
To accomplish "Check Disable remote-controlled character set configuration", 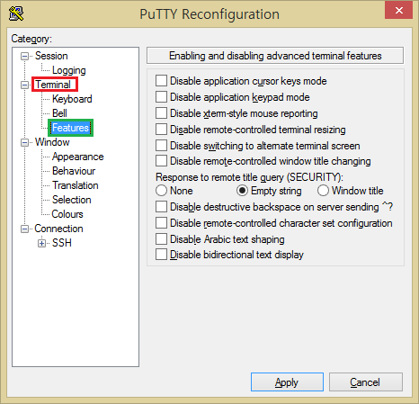I will (161, 223).
